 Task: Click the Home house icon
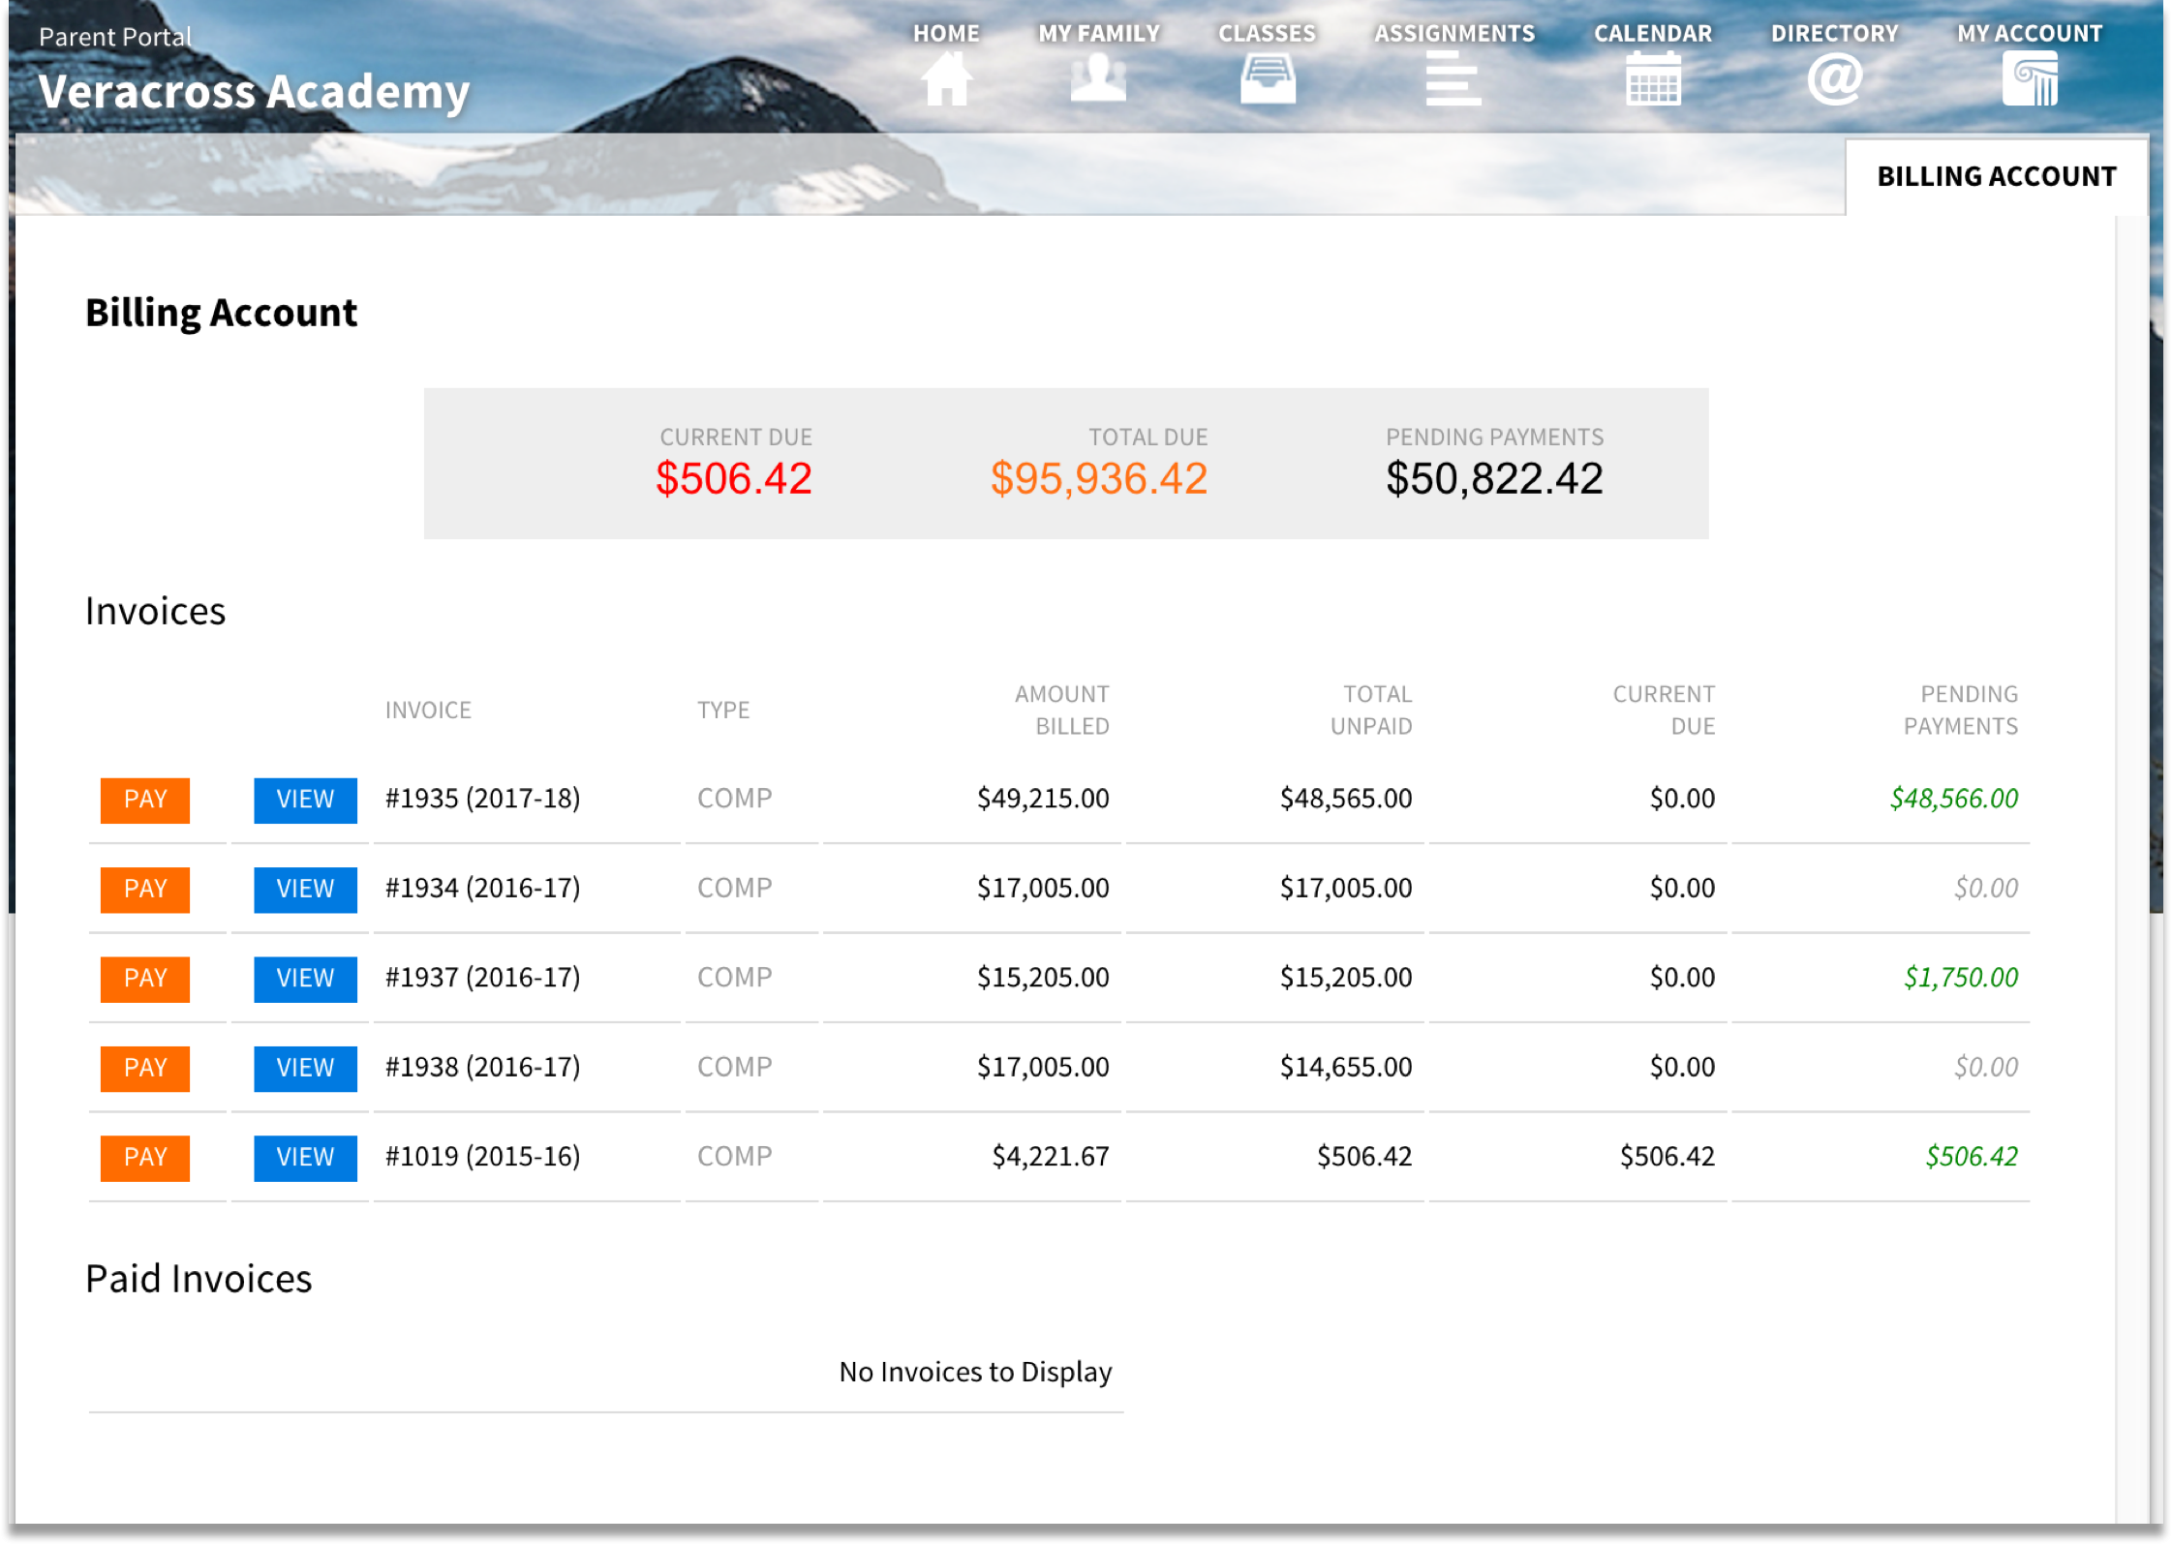pyautogui.click(x=946, y=79)
